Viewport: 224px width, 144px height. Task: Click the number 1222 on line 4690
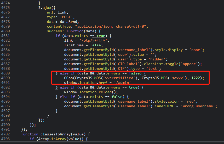pyautogui.click(x=196, y=78)
